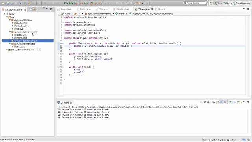252x142 pixels.
Task: Click the Open Console icon
Action: pos(239,102)
